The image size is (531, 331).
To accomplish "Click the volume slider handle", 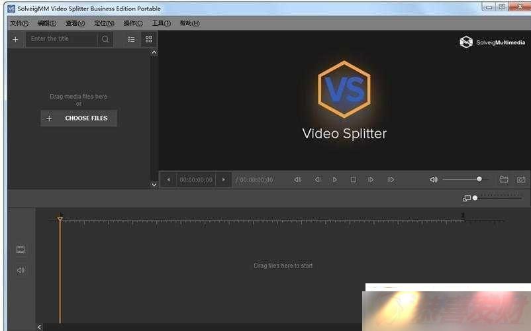I will 479,179.
